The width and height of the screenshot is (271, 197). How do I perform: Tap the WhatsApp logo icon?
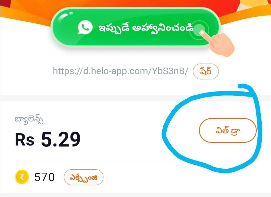[85, 27]
